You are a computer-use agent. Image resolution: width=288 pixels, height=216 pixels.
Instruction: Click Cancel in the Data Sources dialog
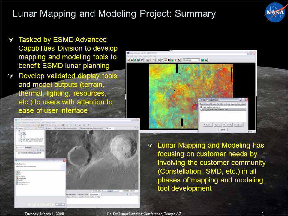point(60,205)
